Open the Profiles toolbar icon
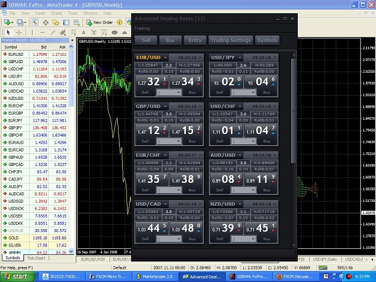This screenshot has height=282, width=376. point(21,22)
